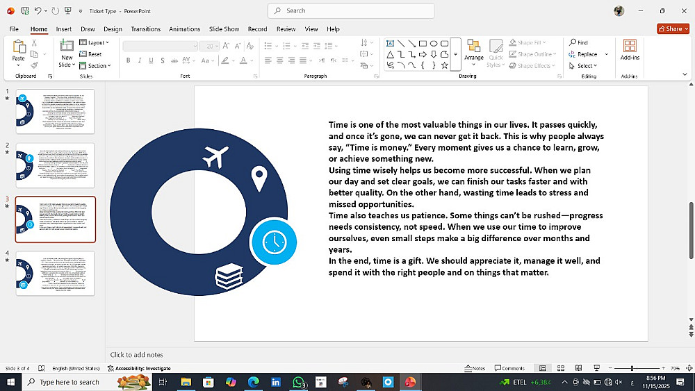
Task: Toggle Strikethrough formatting
Action: pyautogui.click(x=174, y=60)
